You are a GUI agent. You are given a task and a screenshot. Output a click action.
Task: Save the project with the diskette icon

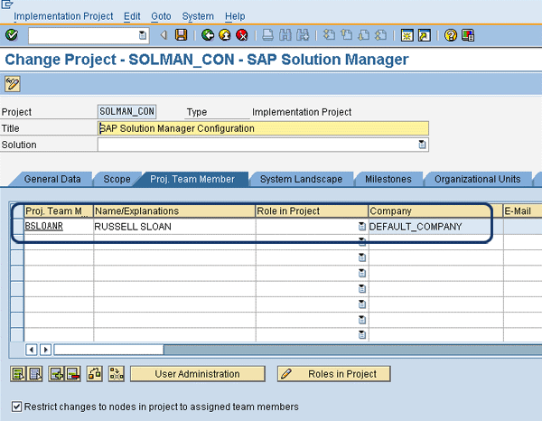pyautogui.click(x=182, y=35)
